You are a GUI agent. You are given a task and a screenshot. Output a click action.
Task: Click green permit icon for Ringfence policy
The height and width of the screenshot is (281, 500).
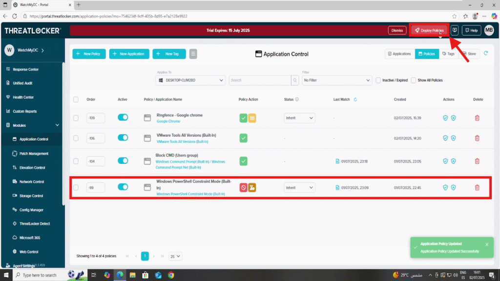pyautogui.click(x=243, y=118)
